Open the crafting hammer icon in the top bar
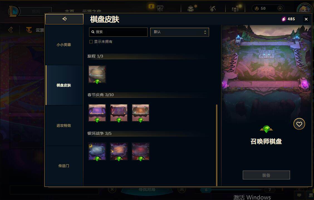The width and height of the screenshot is (314, 200). coord(212,8)
